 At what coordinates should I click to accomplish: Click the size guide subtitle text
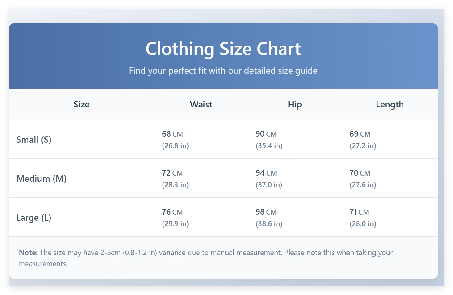click(x=223, y=71)
